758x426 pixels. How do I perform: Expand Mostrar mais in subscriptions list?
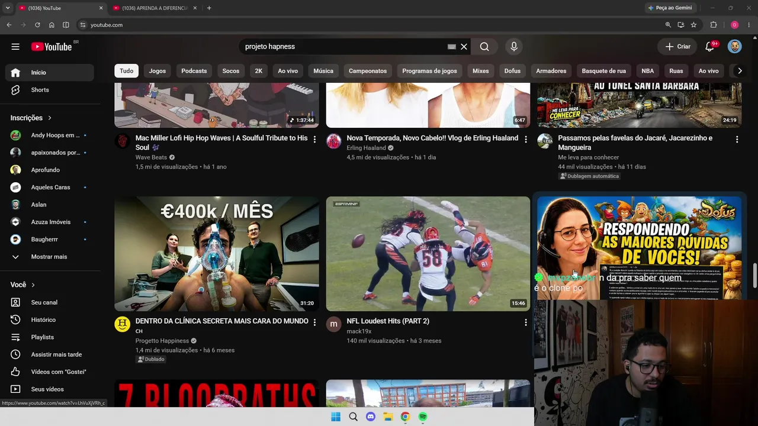[50, 257]
